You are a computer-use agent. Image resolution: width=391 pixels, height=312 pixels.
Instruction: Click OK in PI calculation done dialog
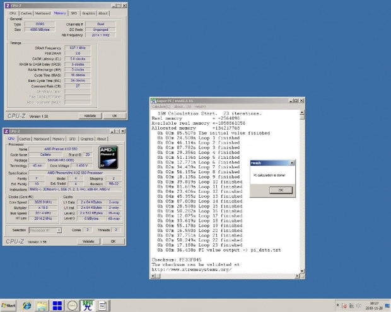click(281, 190)
